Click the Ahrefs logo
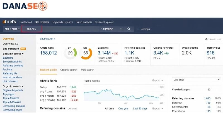 pos(9,22)
